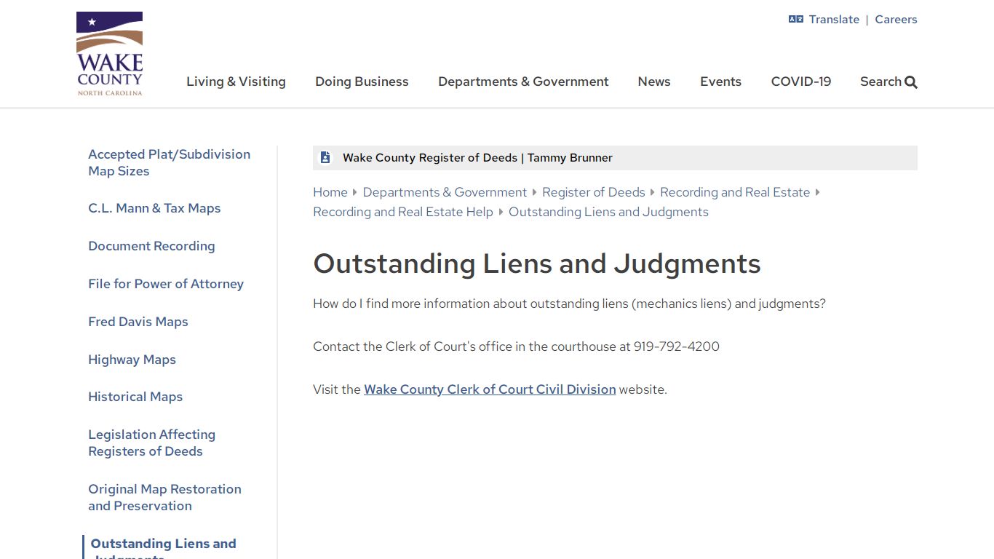Open File for Power of Attorney link
Viewport: 994px width, 559px height.
166,284
